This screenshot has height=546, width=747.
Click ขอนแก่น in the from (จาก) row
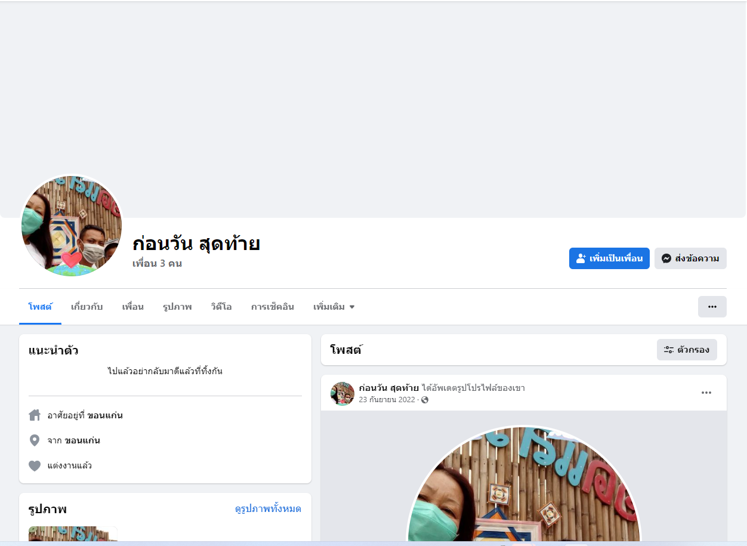82,440
